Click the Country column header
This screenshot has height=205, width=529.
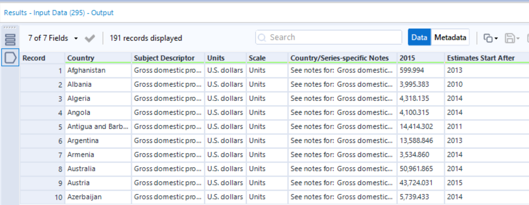[81, 58]
